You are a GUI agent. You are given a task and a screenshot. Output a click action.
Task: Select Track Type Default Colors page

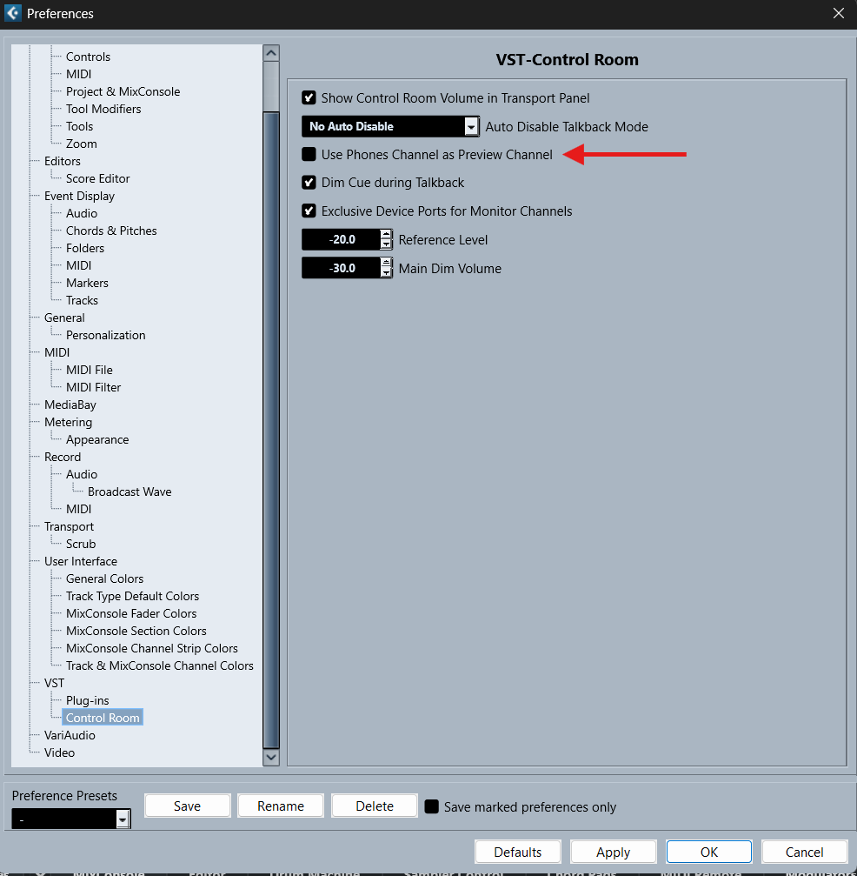click(x=132, y=596)
